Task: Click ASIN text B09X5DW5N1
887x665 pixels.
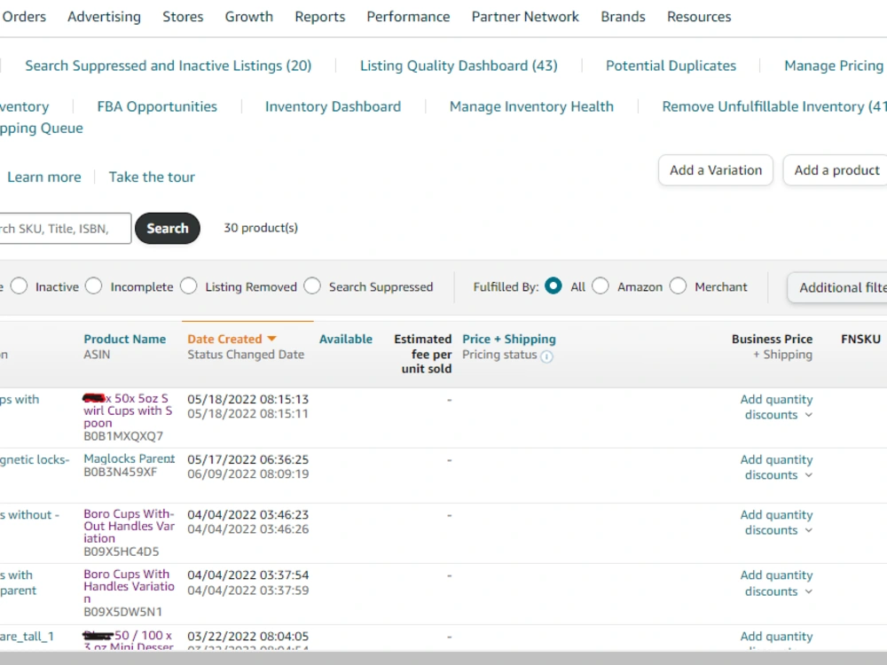Action: [x=122, y=612]
